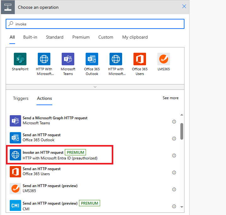This screenshot has width=226, height=215.
Task: Click the scroll down arrow of actions list
Action: 182,207
